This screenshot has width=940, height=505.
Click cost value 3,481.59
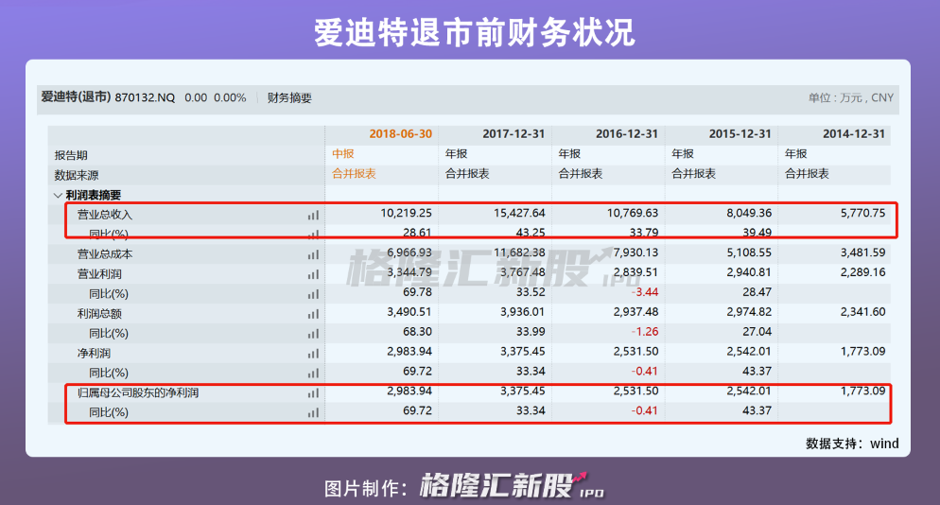[x=862, y=253]
